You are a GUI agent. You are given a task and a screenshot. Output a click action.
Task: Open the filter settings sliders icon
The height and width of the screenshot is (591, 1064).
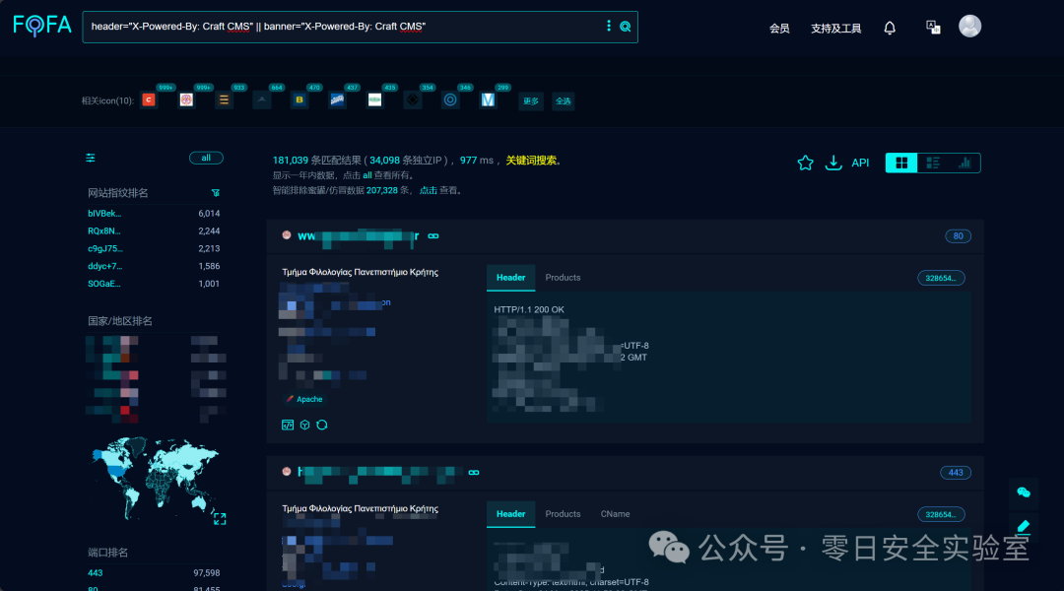tap(91, 159)
